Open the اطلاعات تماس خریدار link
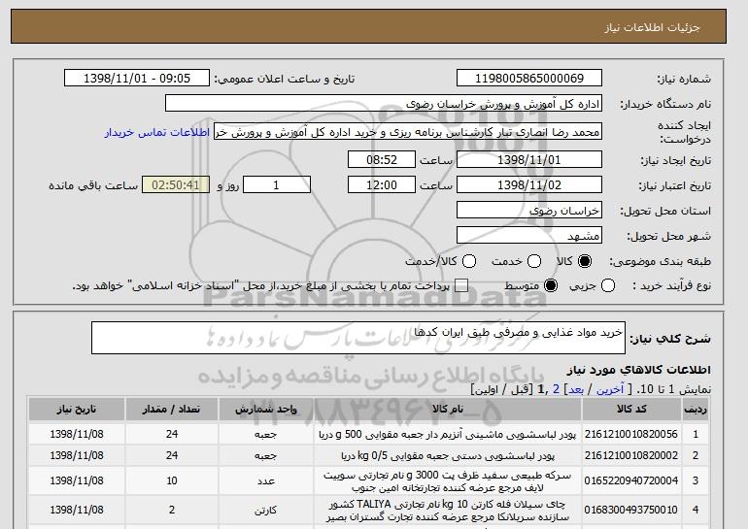 tap(157, 132)
